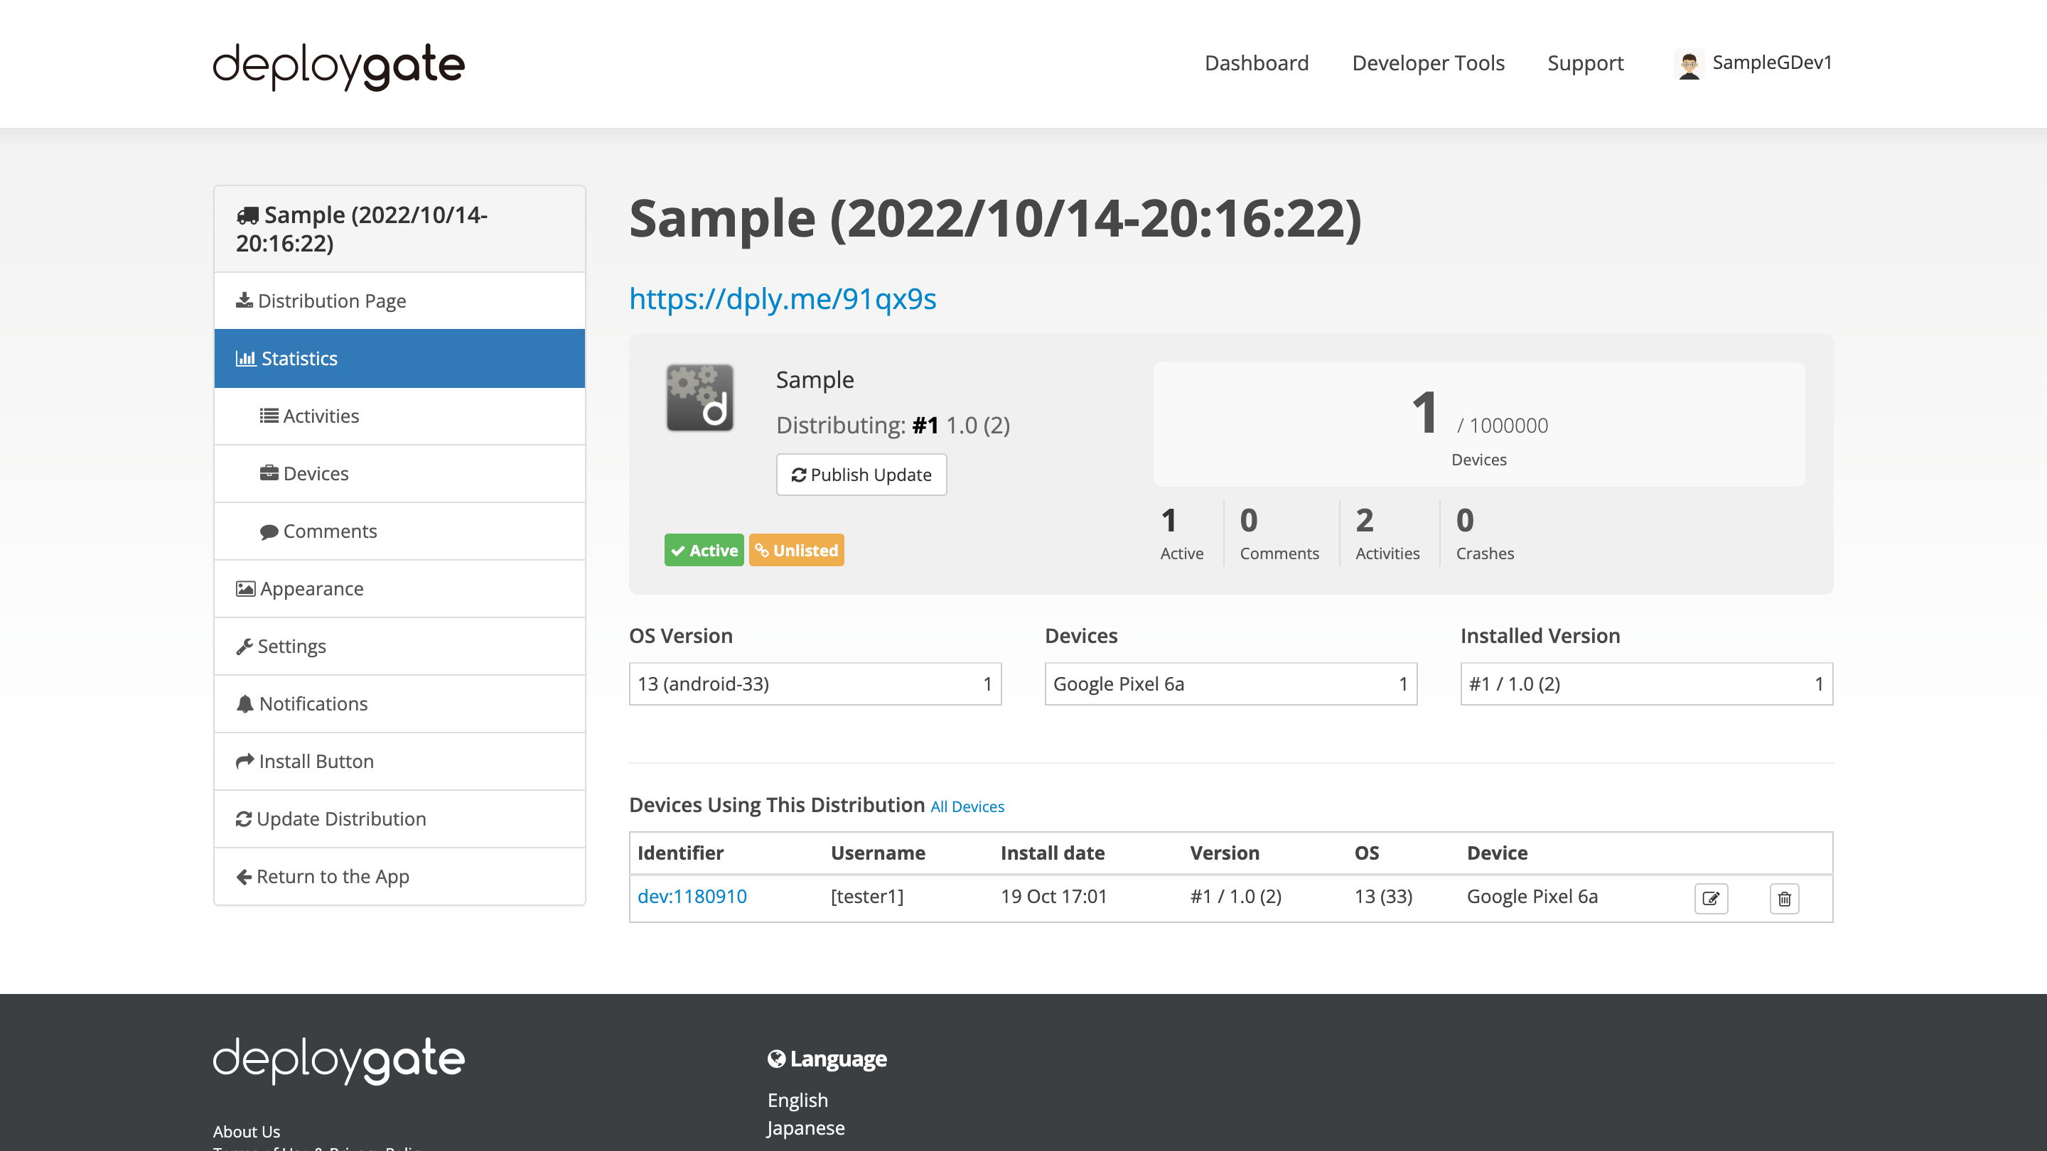Click Return to the App

point(331,876)
